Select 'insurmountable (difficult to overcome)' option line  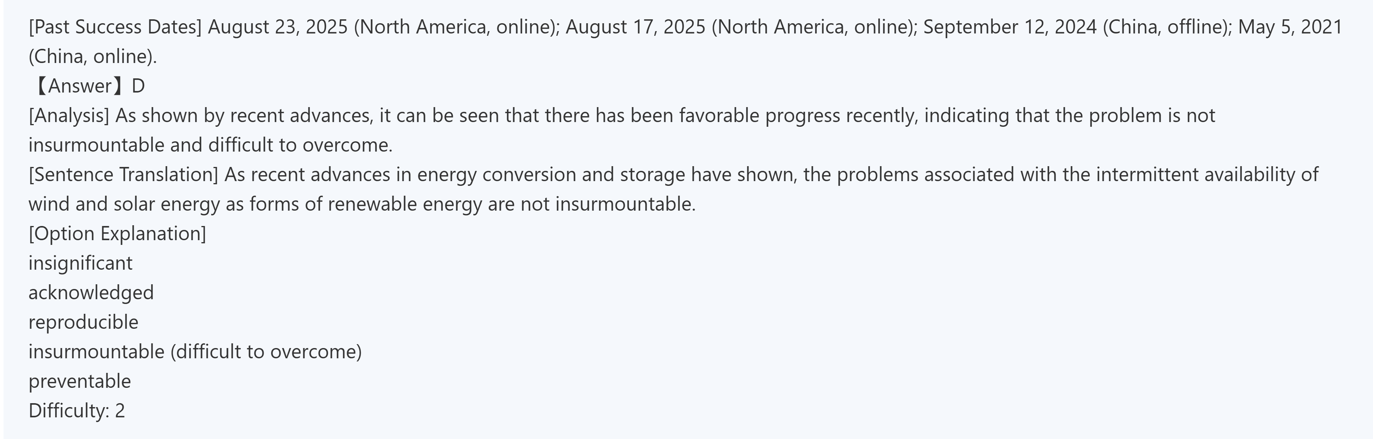click(x=195, y=352)
